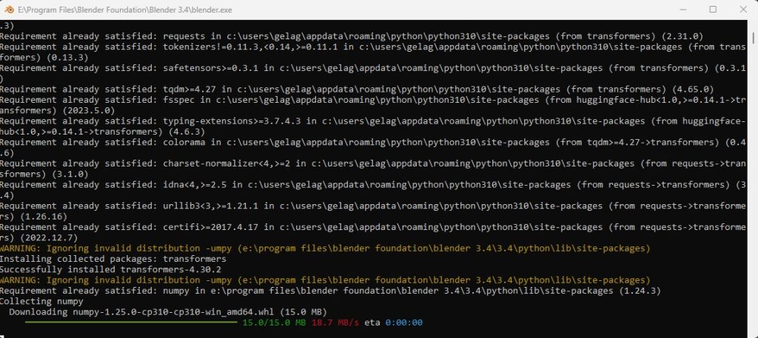The image size is (758, 338).
Task: Click the '(1.24.3)' numpy version text
Action: pyautogui.click(x=640, y=291)
